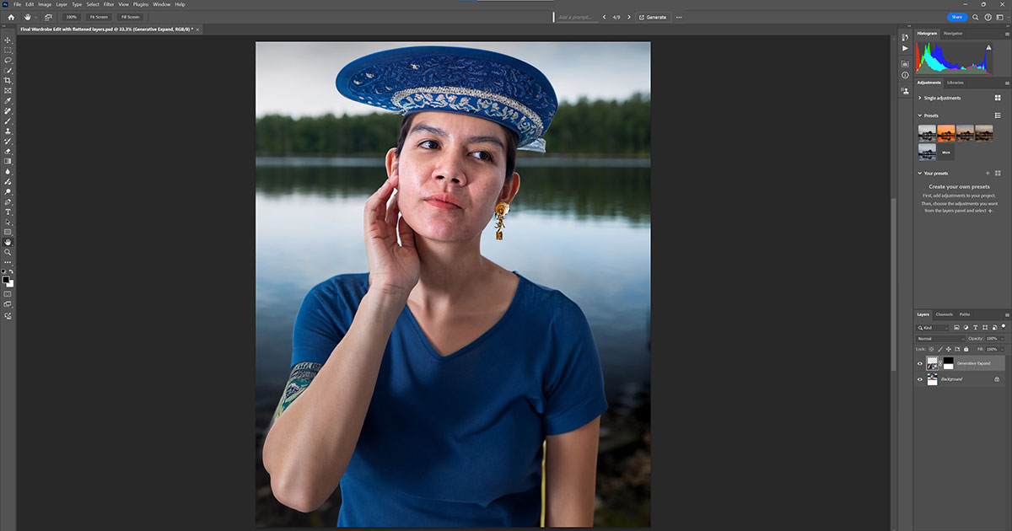Viewport: 1012px width, 531px height.
Task: Select the Lasso tool
Action: [8, 61]
